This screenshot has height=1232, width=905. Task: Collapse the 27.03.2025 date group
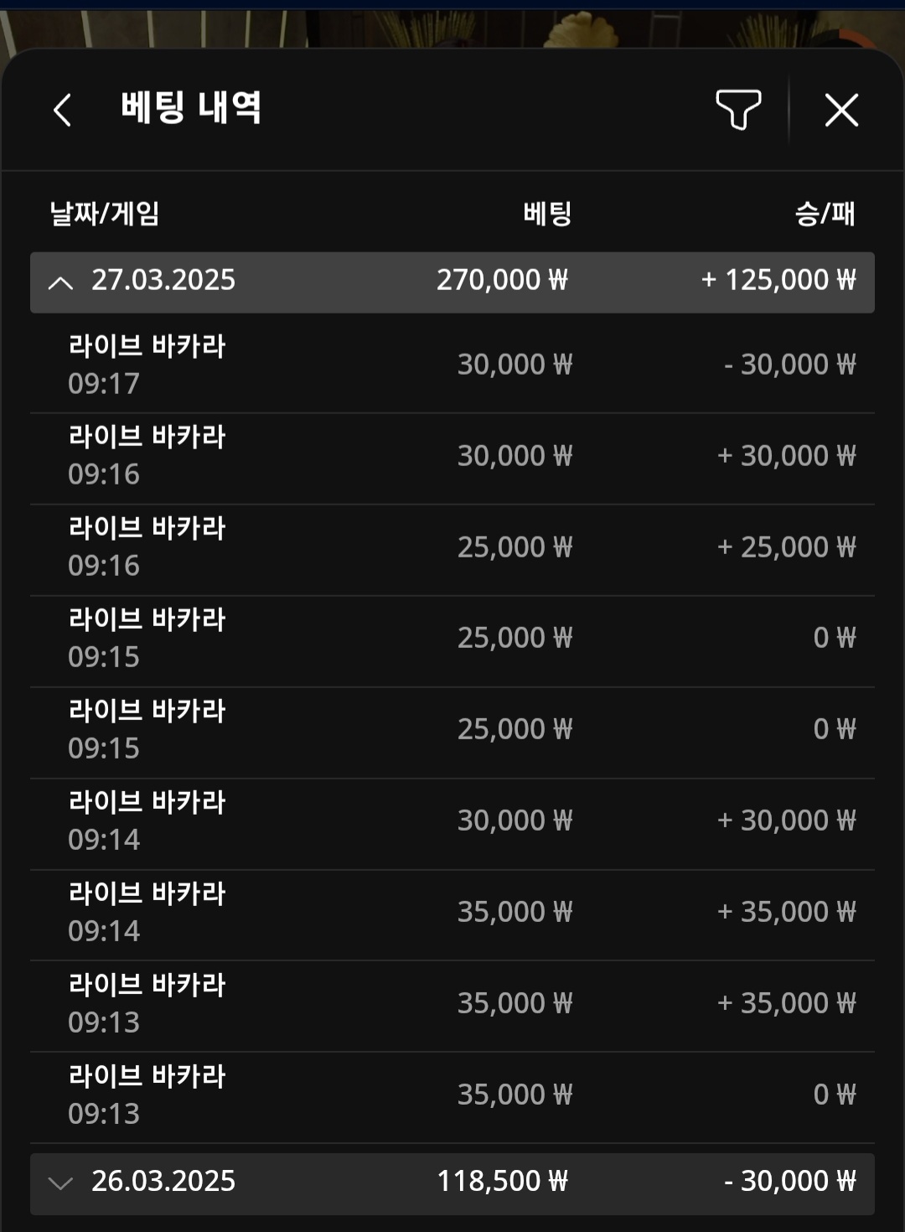pyautogui.click(x=60, y=282)
